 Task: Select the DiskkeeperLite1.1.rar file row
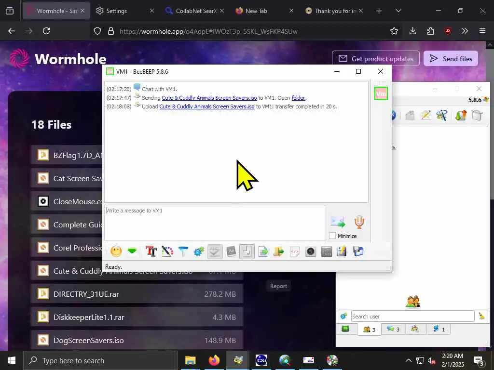(137, 317)
